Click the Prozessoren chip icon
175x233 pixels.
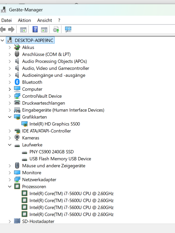pos(17,186)
